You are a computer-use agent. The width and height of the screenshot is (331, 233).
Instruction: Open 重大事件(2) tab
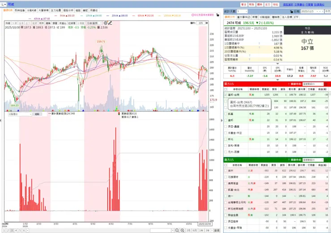point(243,17)
